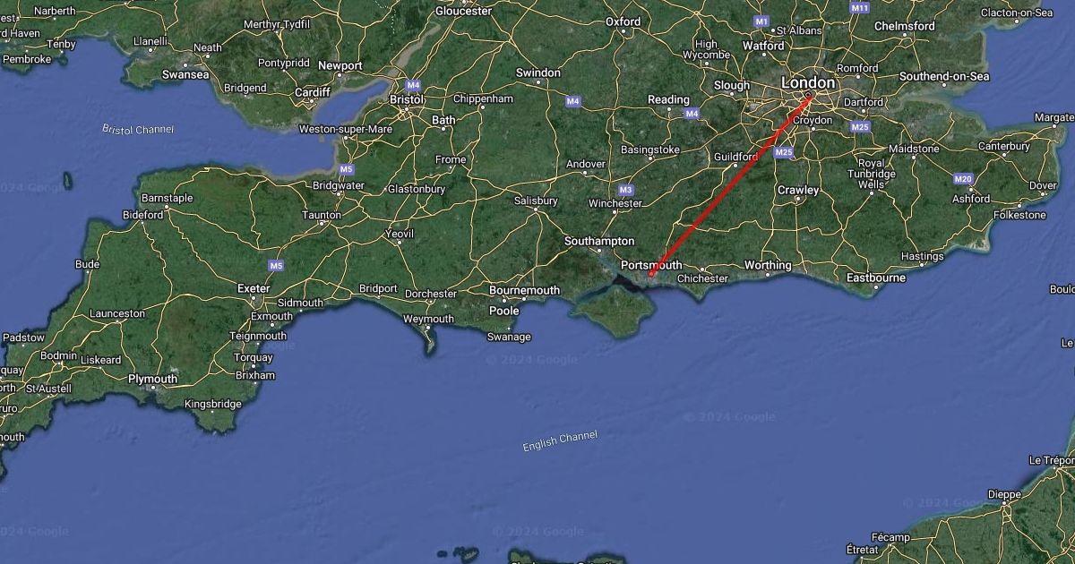Select the London city label
1075x564 pixels.
(x=808, y=82)
